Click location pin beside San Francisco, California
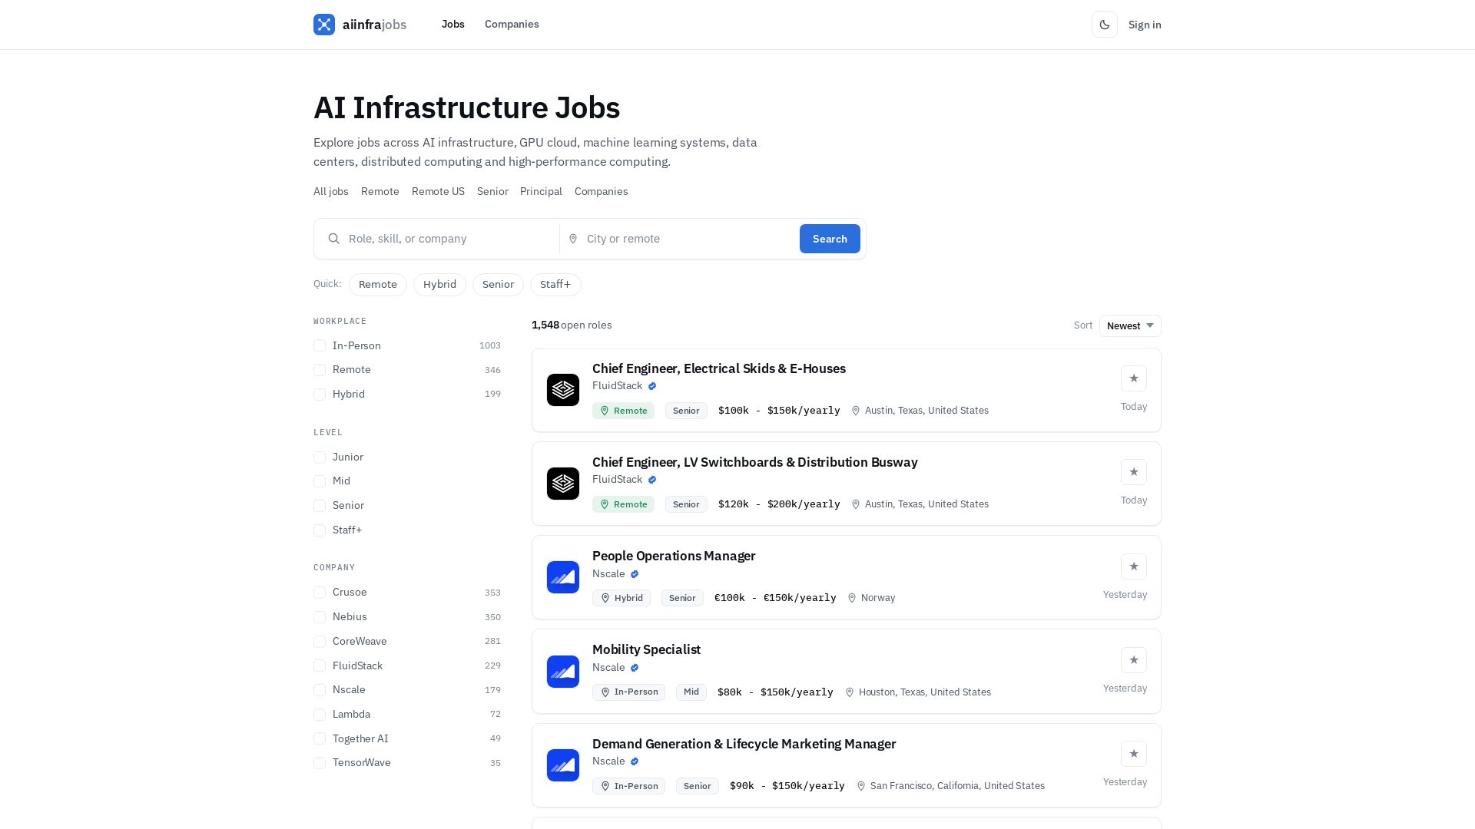The height and width of the screenshot is (829, 1475). (x=861, y=786)
